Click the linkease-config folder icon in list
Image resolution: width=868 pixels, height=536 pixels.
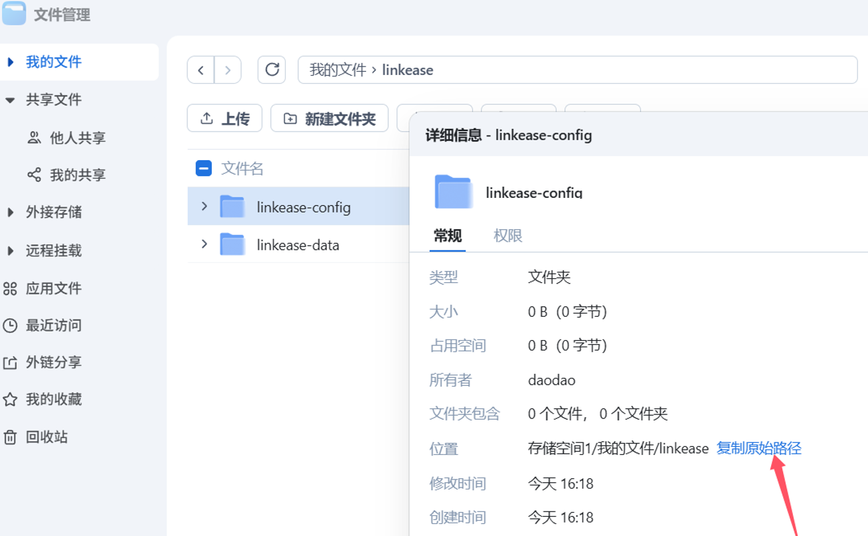[x=232, y=207]
